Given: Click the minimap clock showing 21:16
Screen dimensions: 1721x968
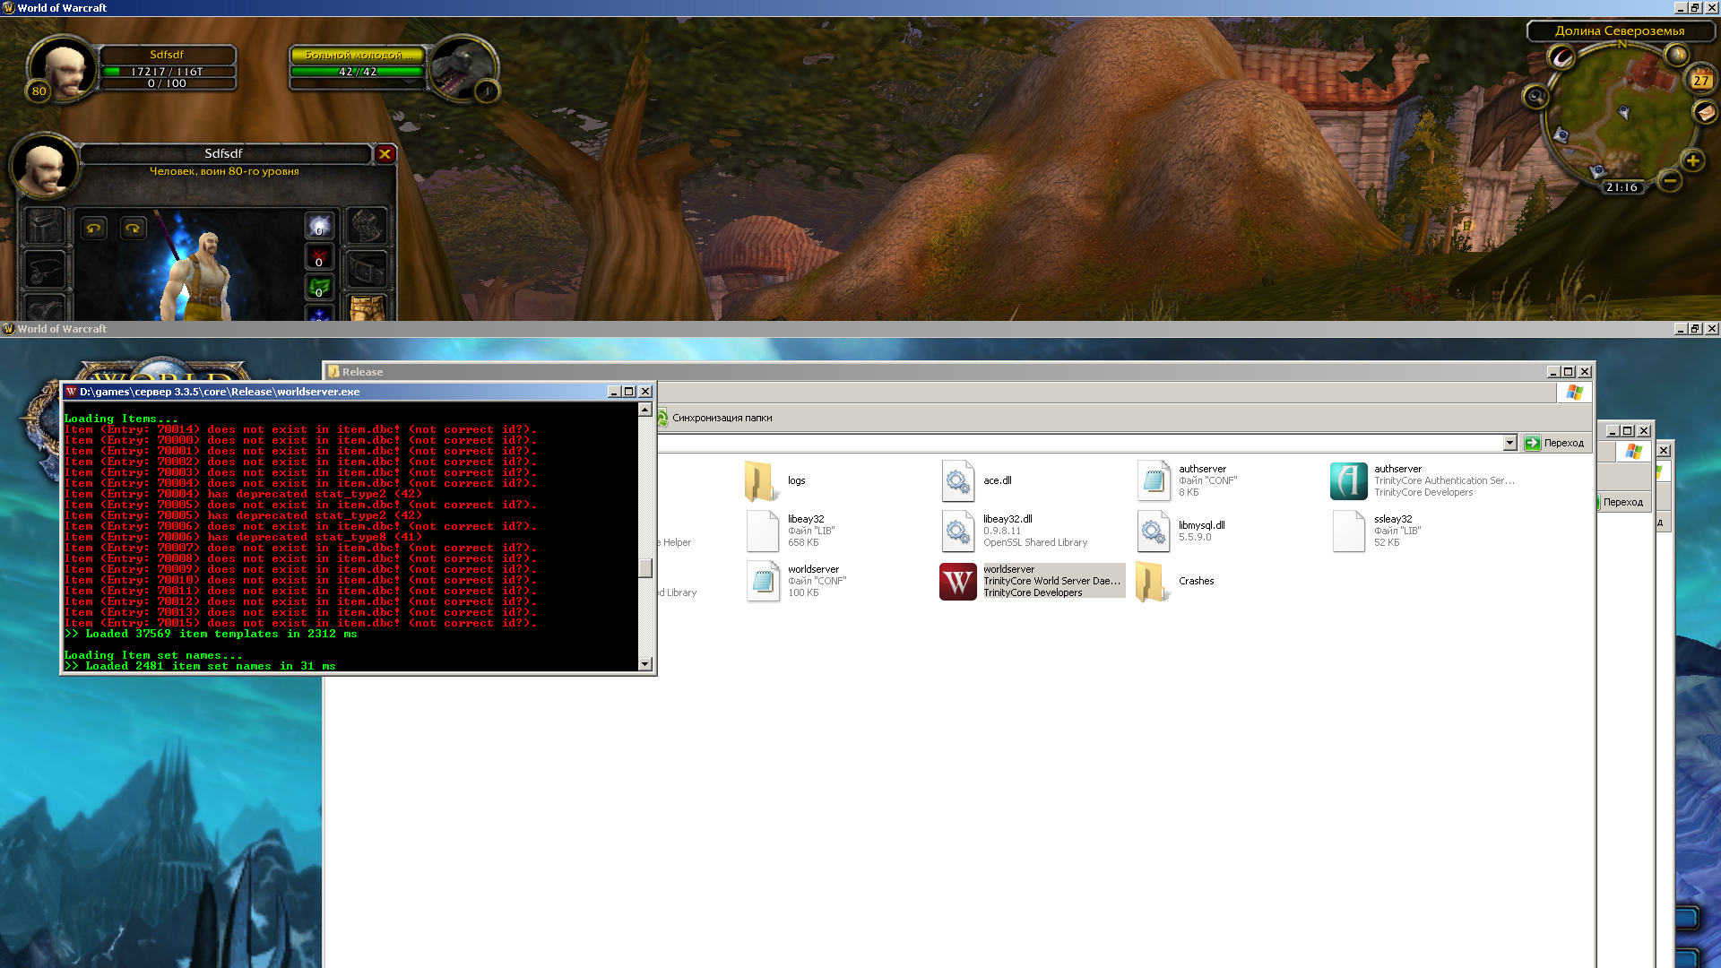Looking at the screenshot, I should tap(1622, 187).
